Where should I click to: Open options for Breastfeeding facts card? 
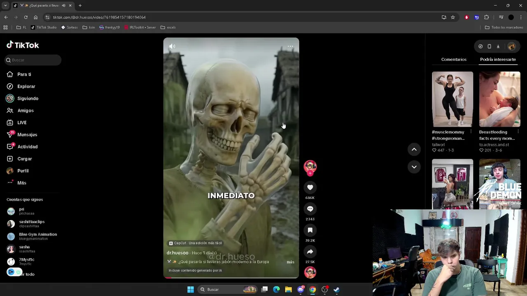[x=518, y=132]
